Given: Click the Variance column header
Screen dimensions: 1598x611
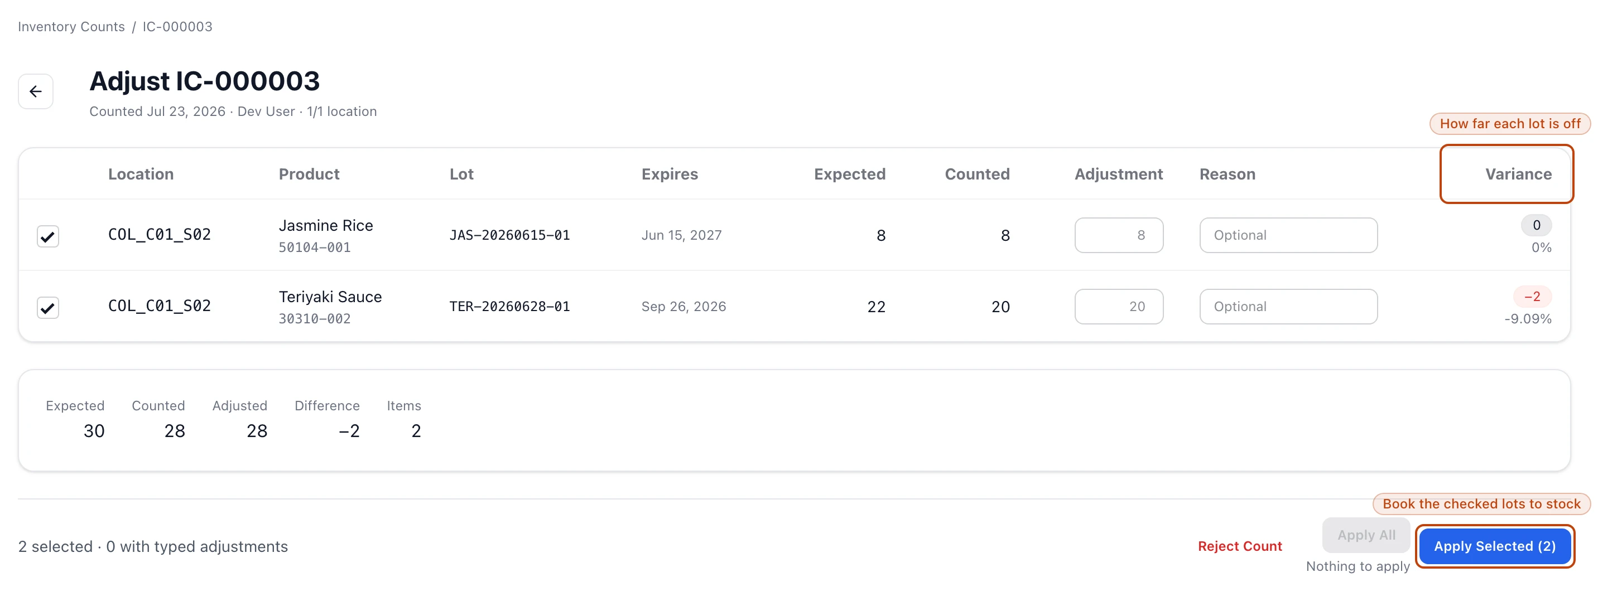Looking at the screenshot, I should 1518,174.
